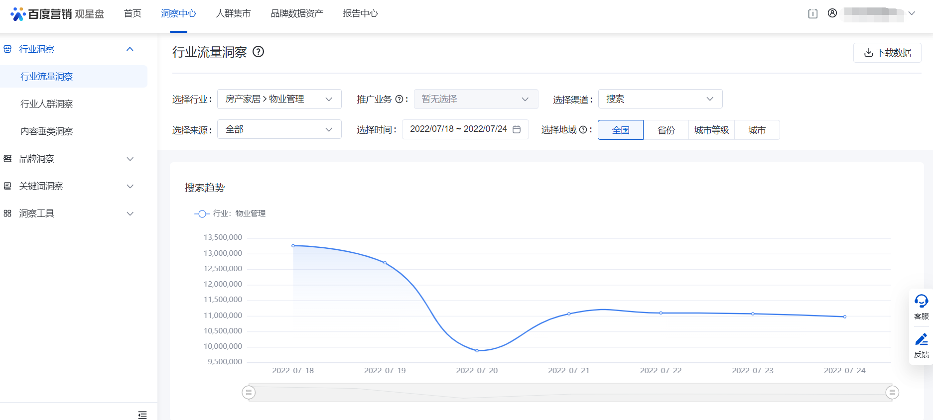
Task: Open 报告中心 tab
Action: [x=360, y=13]
